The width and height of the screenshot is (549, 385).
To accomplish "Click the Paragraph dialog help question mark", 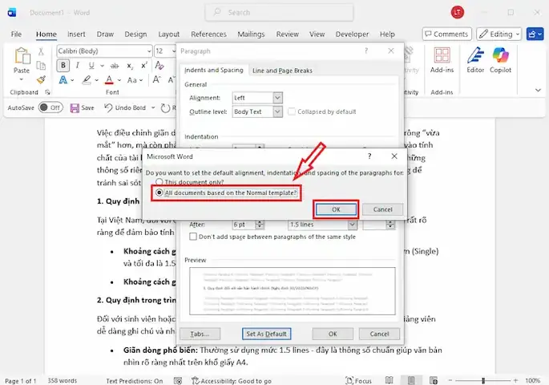I will (366, 51).
